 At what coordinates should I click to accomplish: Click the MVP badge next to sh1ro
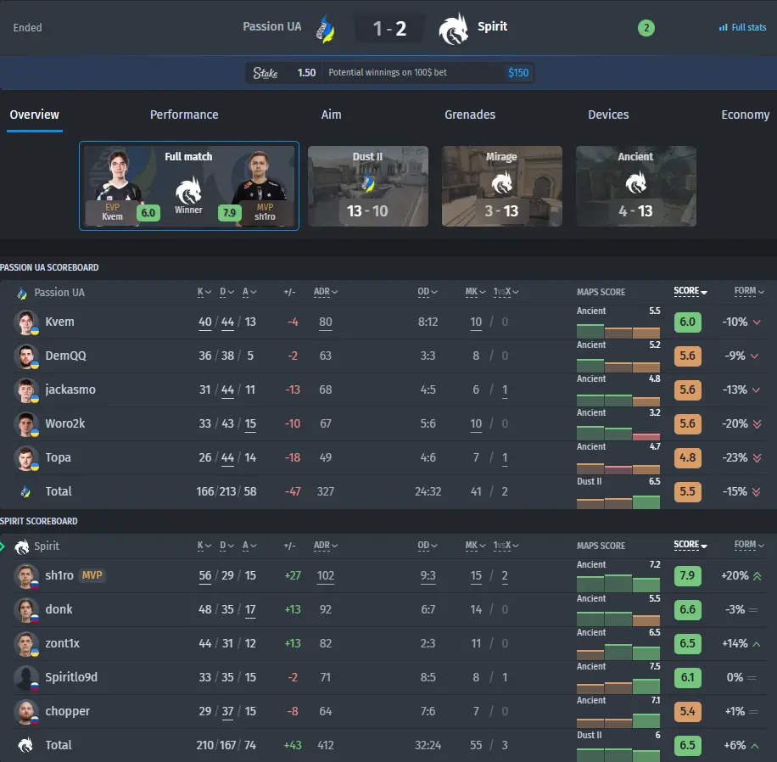point(92,575)
